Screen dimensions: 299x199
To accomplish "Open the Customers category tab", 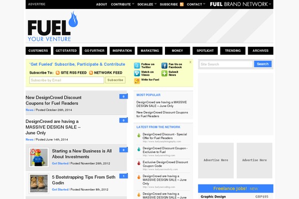I will [38, 51].
